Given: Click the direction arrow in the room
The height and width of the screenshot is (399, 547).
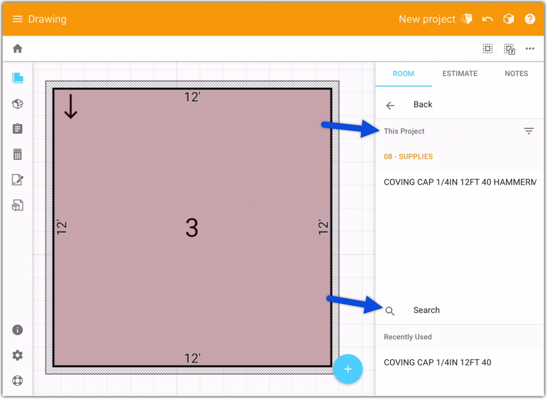Looking at the screenshot, I should (71, 106).
